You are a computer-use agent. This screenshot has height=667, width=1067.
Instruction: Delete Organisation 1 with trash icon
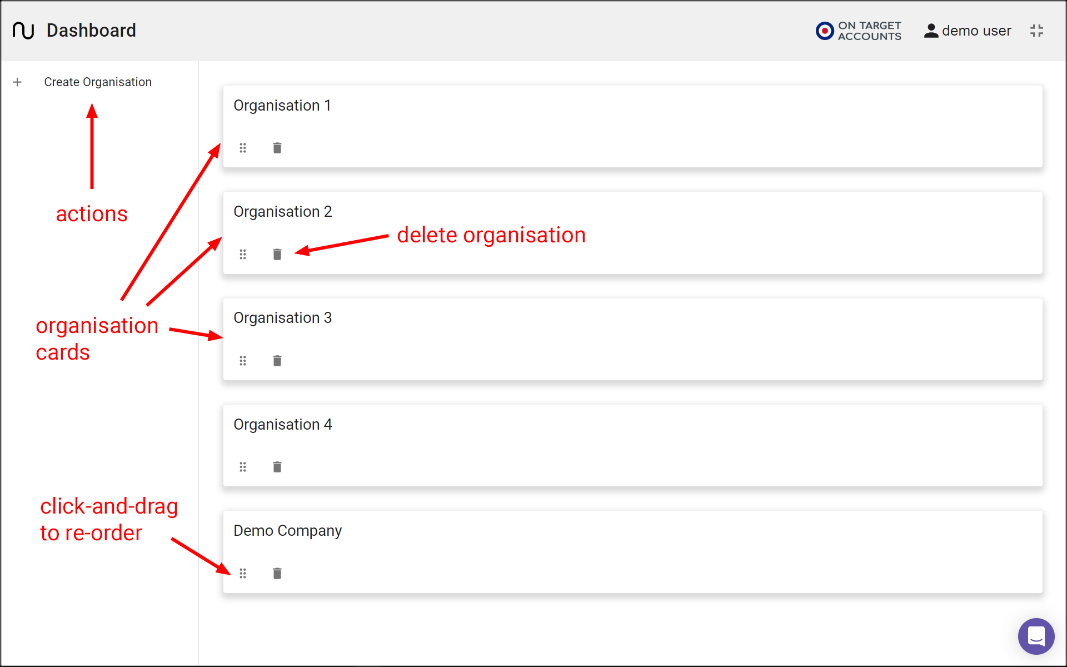click(x=277, y=148)
